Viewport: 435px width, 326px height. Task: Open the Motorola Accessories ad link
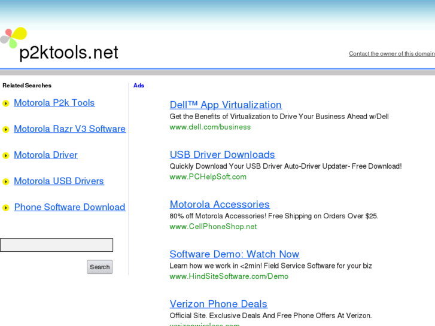[x=220, y=205]
